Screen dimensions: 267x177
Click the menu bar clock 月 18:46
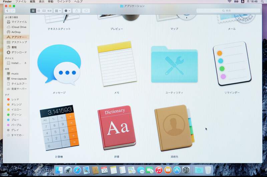pyautogui.click(x=252, y=1)
